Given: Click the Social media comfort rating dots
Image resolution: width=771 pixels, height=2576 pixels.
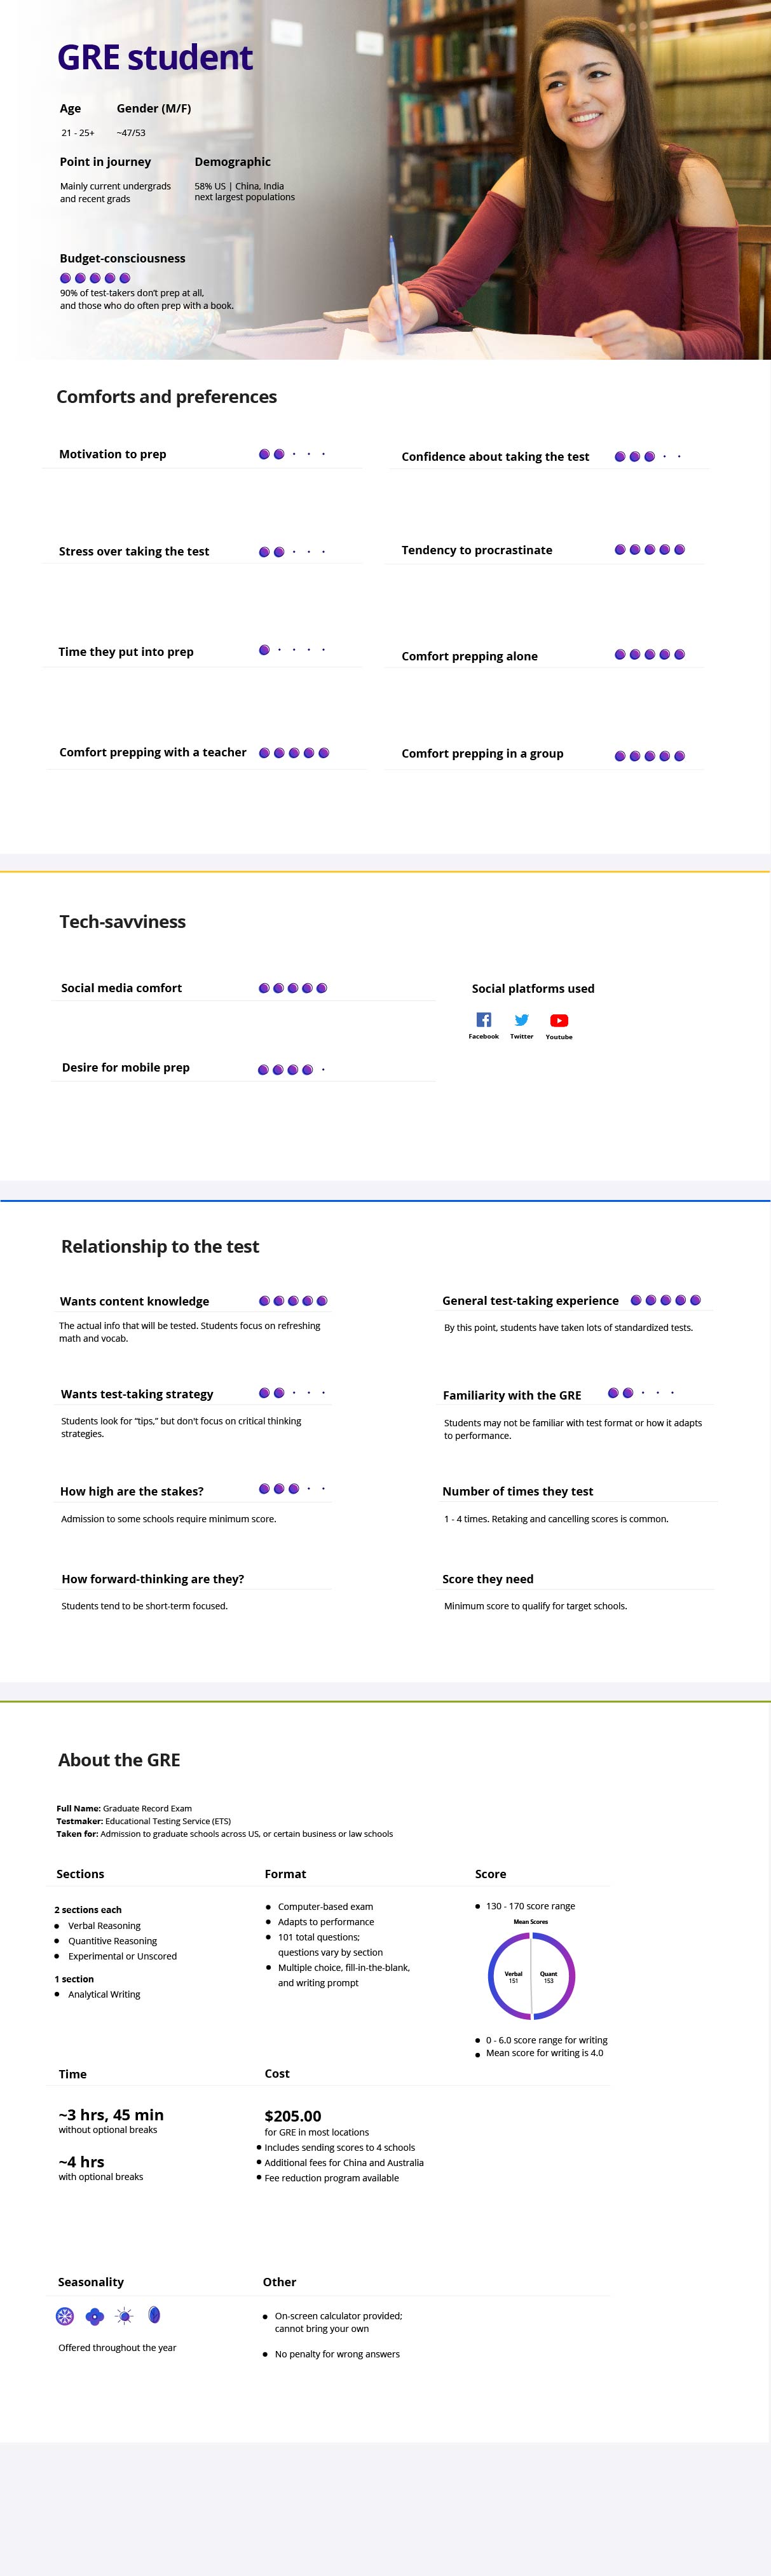Looking at the screenshot, I should pos(293,988).
